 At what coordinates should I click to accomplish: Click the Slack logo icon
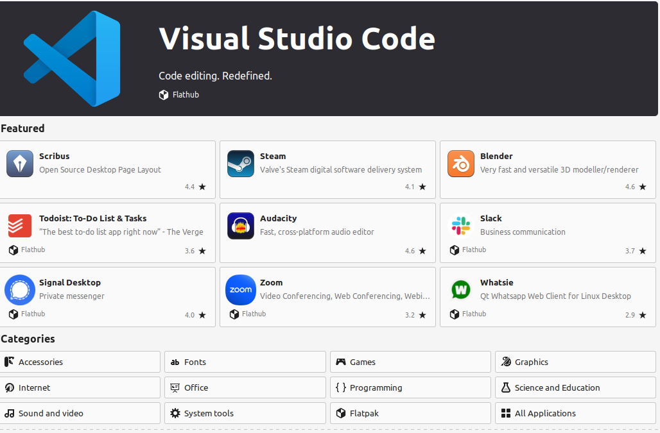click(461, 226)
